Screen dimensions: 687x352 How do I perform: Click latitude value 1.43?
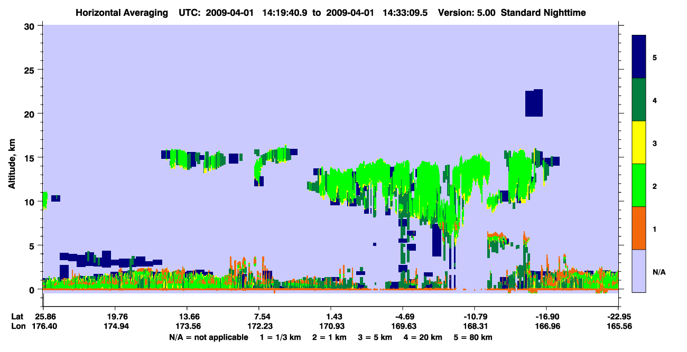click(x=331, y=317)
